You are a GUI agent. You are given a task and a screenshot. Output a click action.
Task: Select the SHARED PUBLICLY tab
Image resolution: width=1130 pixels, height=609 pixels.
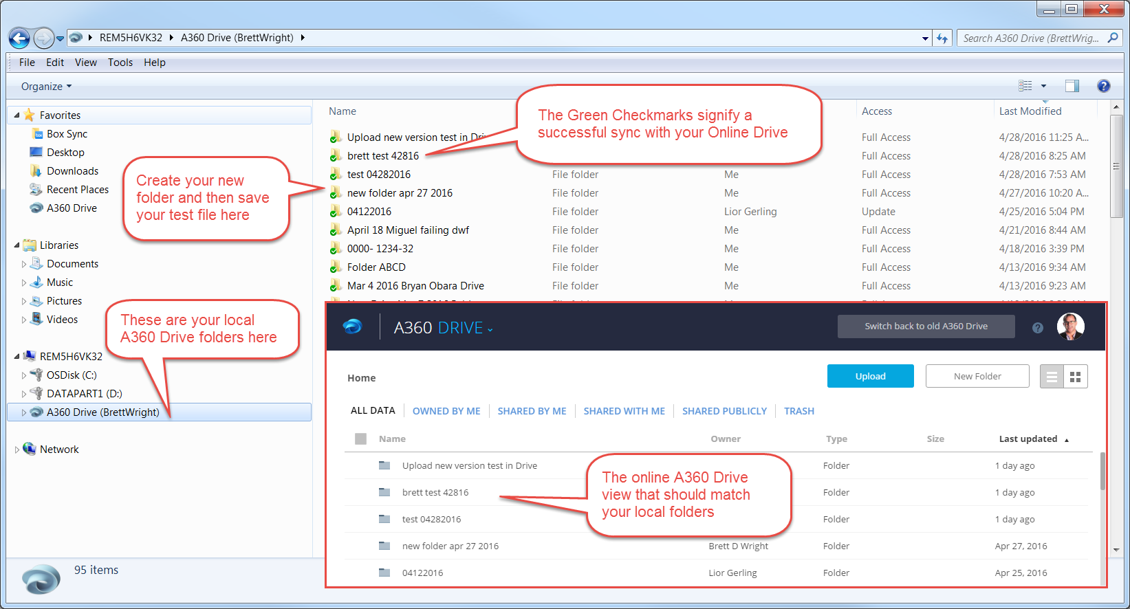point(724,411)
